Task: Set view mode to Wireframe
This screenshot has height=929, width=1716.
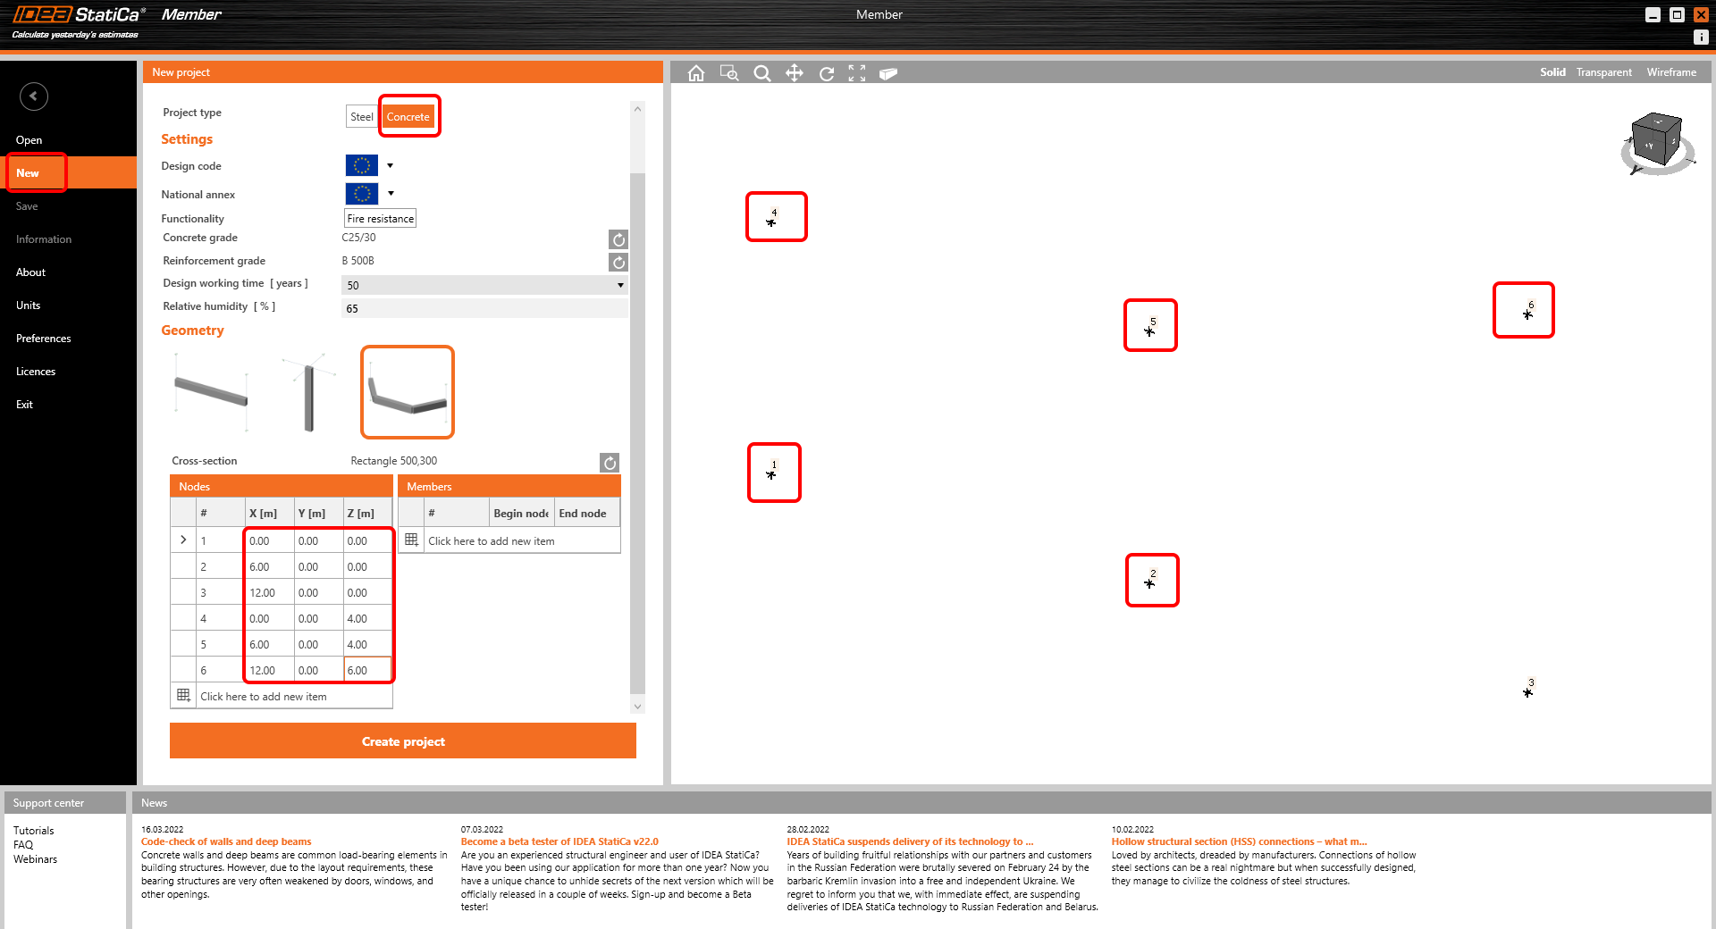Action: pyautogui.click(x=1671, y=72)
